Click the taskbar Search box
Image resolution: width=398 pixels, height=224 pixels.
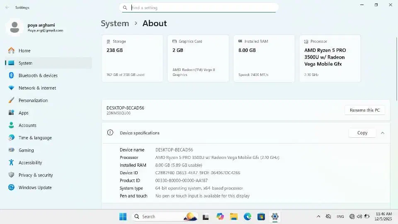pos(165,217)
